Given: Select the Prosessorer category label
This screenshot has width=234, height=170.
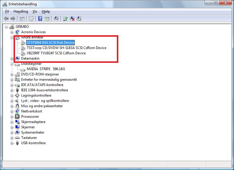Looking at the screenshot, I should tap(30, 117).
